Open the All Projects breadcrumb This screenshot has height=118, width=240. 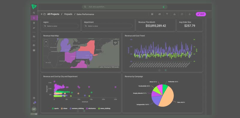[x=53, y=14]
